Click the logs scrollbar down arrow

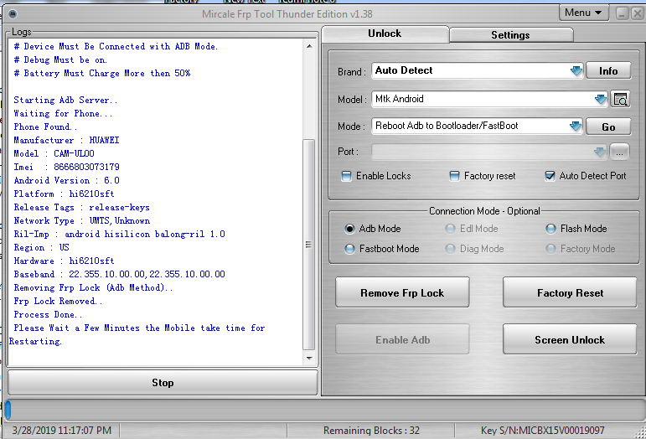point(309,359)
